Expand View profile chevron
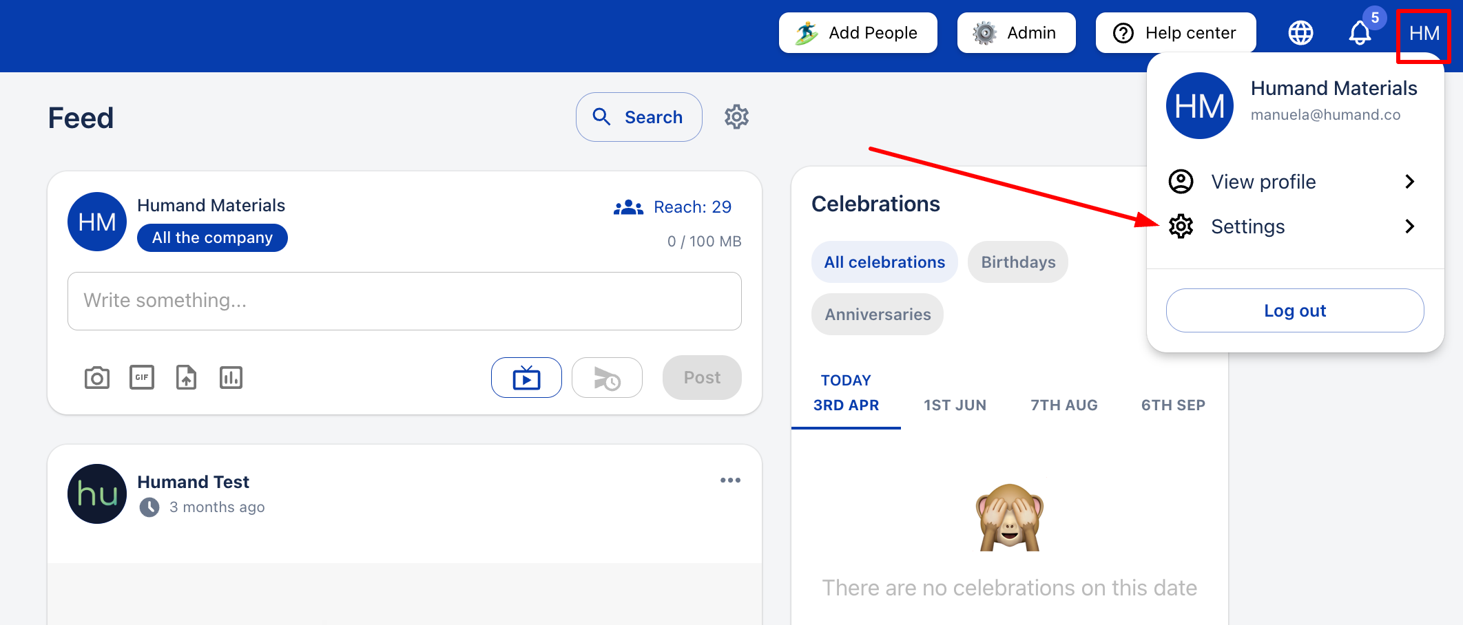The height and width of the screenshot is (625, 1463). coord(1409,182)
